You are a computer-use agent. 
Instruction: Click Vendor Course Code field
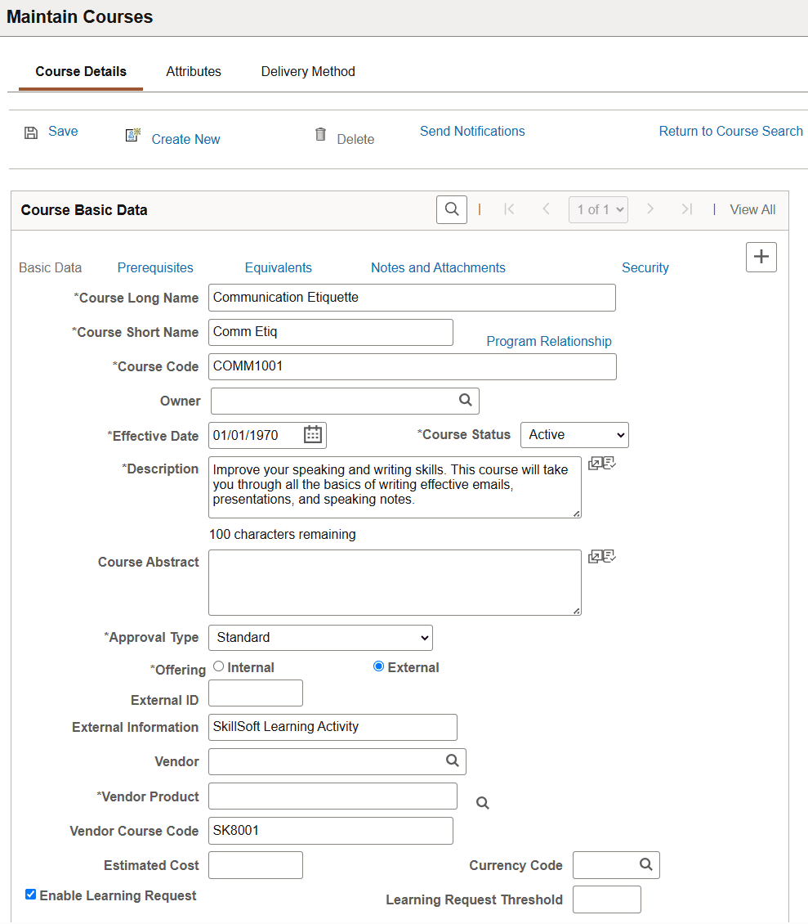point(330,830)
